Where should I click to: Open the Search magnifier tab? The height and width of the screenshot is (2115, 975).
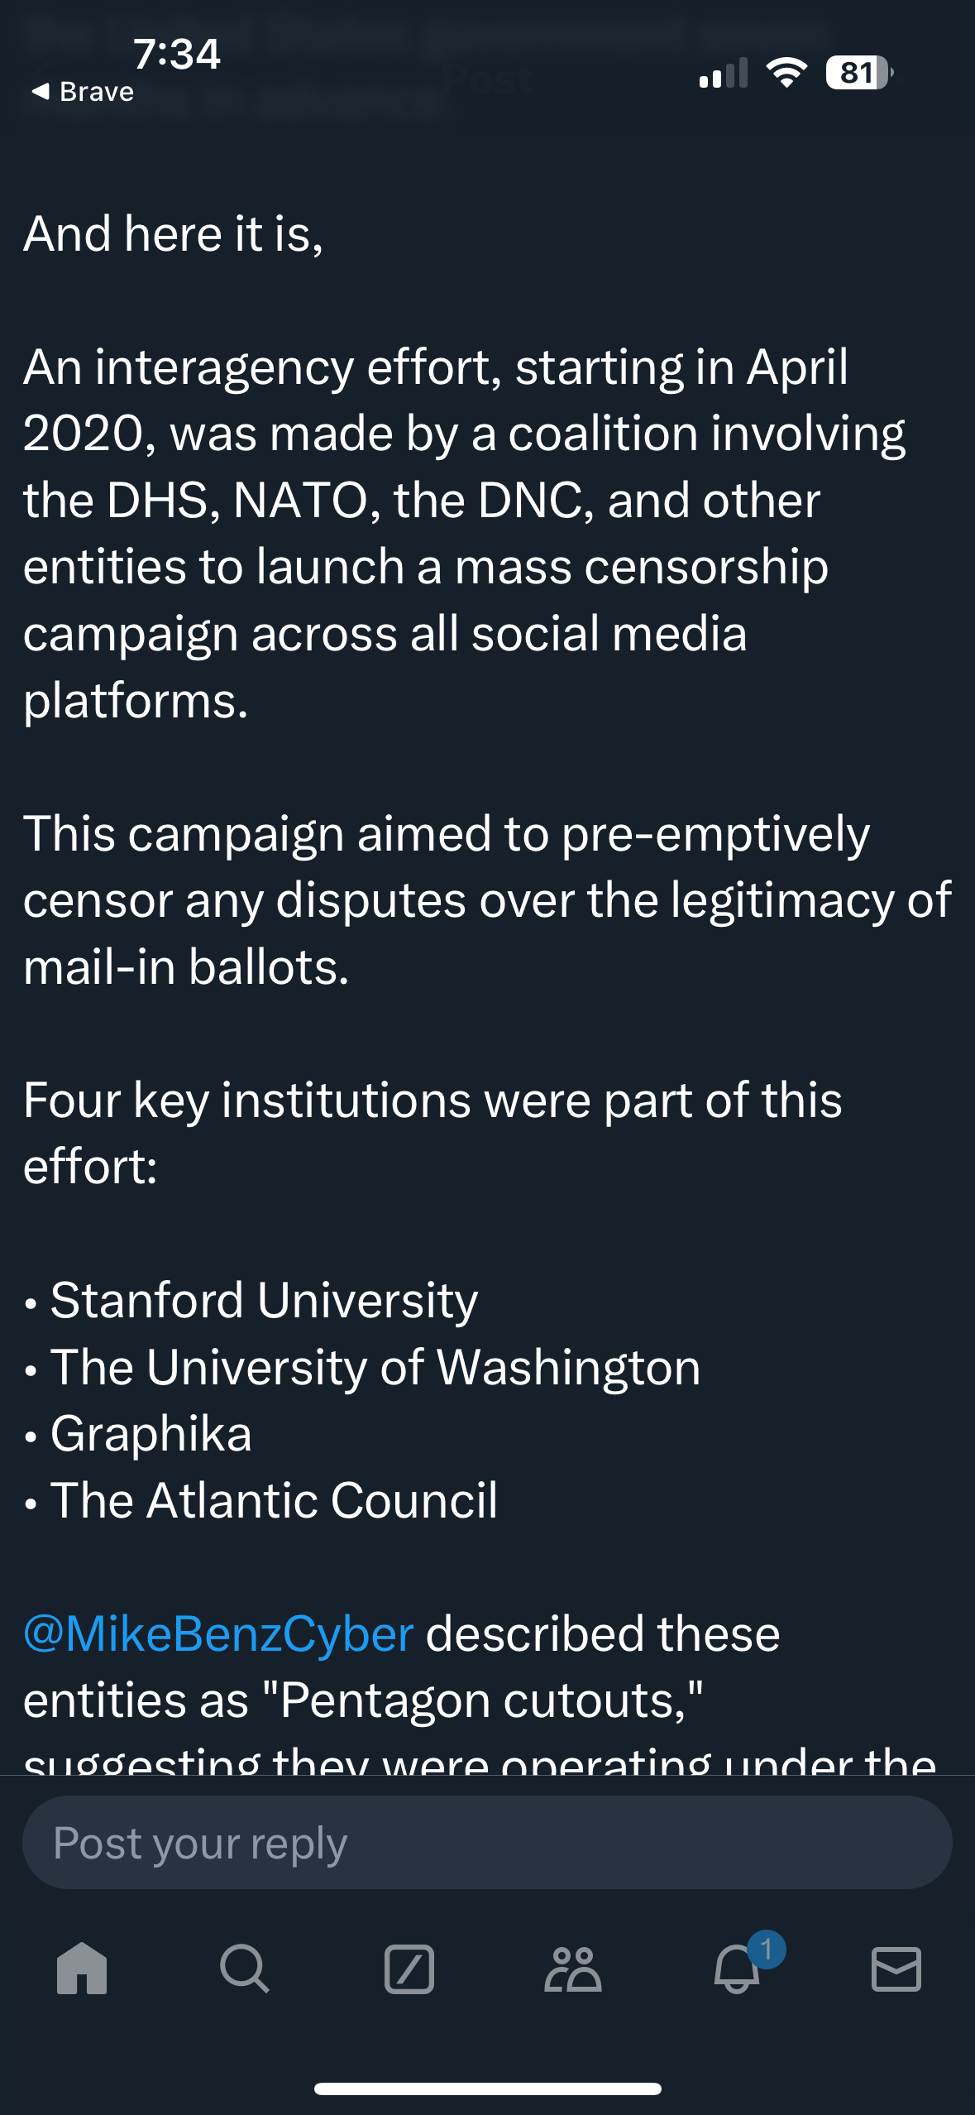(x=244, y=1969)
